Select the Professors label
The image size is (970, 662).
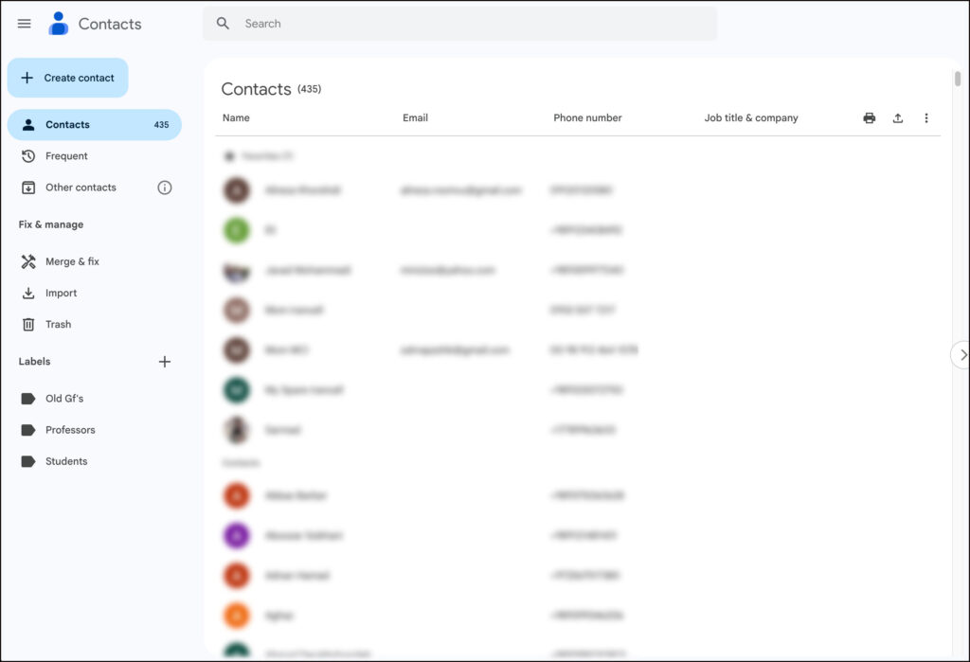coord(70,429)
